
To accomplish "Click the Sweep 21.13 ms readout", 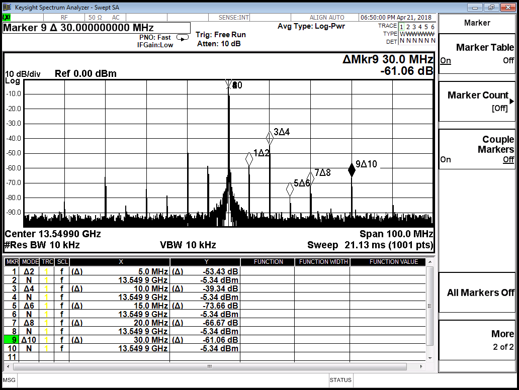I will (370, 245).
